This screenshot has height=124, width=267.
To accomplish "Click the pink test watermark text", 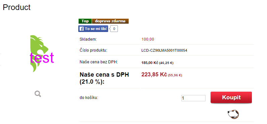I will (42, 58).
